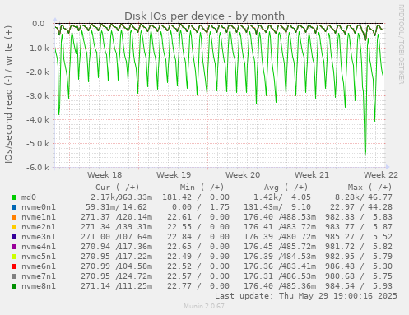Click the md0 light green legend swatch

(14, 197)
